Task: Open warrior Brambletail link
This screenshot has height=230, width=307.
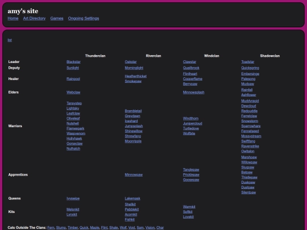Action: coord(133,111)
